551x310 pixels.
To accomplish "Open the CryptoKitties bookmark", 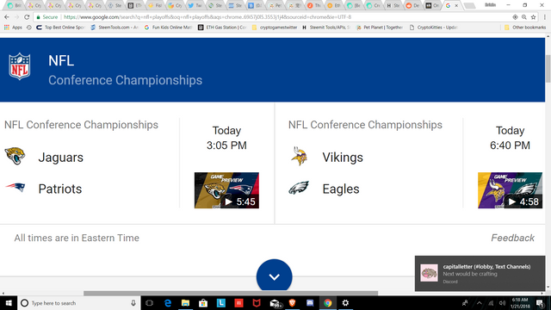I will tap(433, 27).
